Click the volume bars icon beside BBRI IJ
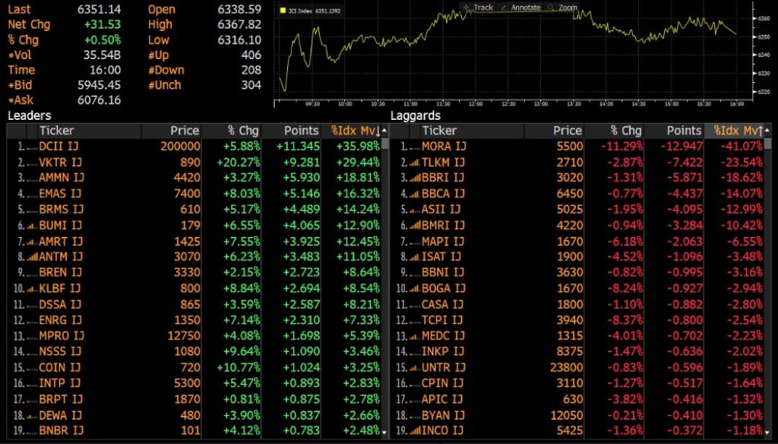This screenshot has height=444, width=778. pos(416,178)
